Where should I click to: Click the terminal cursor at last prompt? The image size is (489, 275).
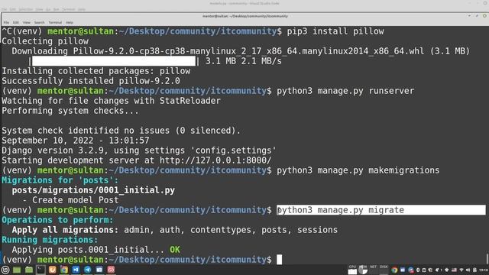pyautogui.click(x=280, y=260)
